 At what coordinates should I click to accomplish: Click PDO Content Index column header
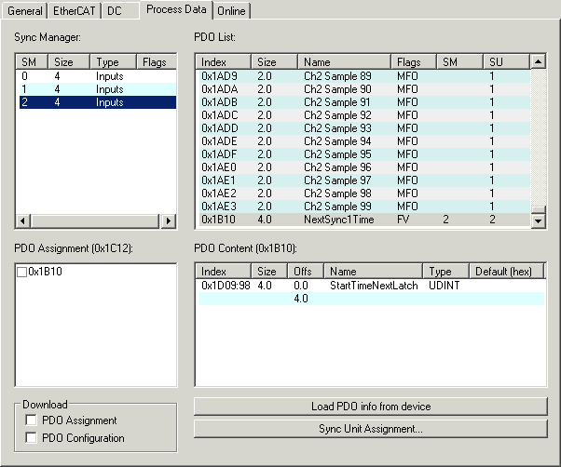(x=224, y=272)
